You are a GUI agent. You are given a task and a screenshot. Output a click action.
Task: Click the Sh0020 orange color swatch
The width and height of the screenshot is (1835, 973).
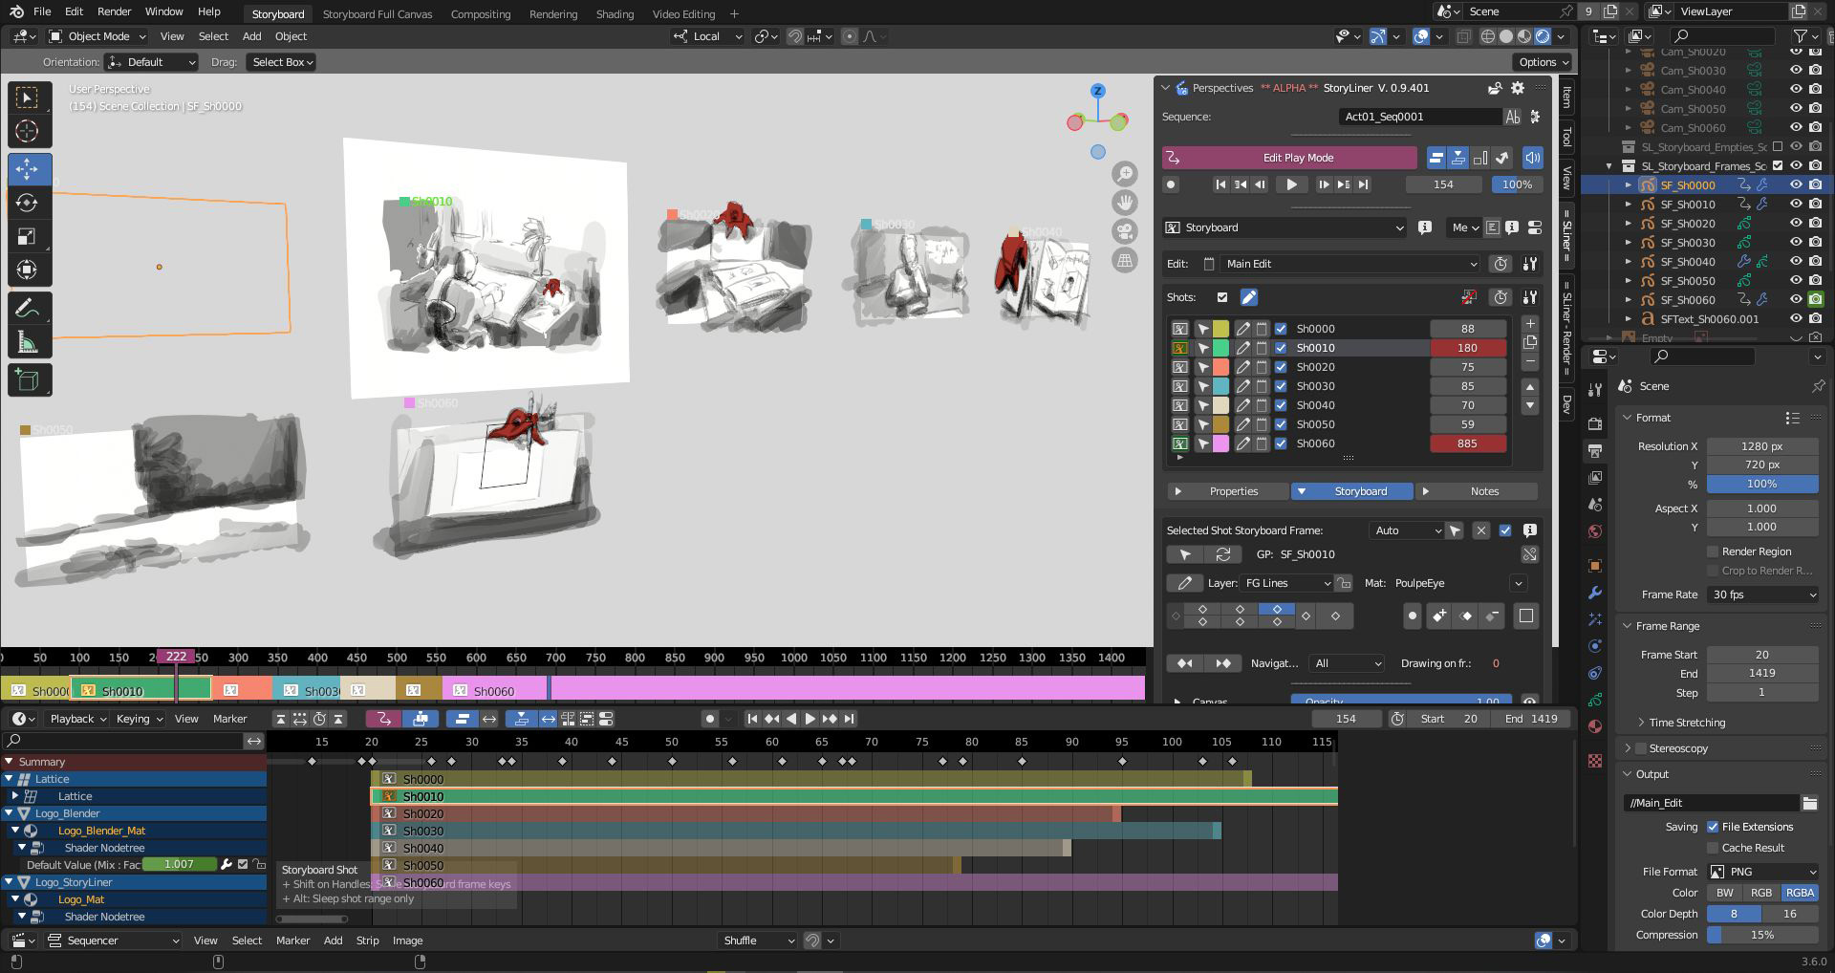click(x=1220, y=367)
